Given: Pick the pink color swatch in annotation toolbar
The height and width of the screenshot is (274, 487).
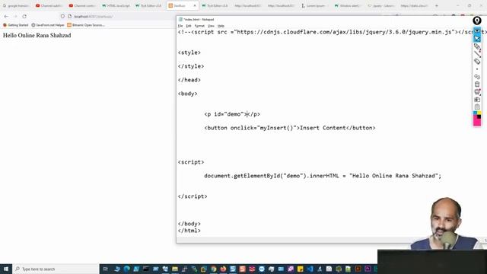Looking at the screenshot, I should tap(477, 123).
